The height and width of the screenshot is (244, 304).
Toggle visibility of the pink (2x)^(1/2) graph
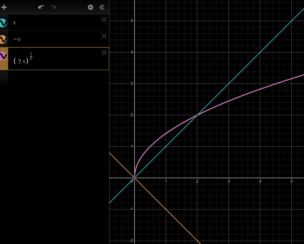click(x=3, y=56)
